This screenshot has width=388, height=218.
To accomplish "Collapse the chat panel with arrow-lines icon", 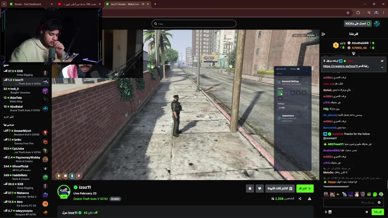I will tap(323, 34).
